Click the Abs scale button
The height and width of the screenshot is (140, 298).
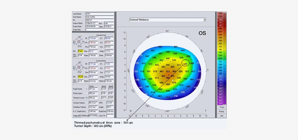click(222, 116)
